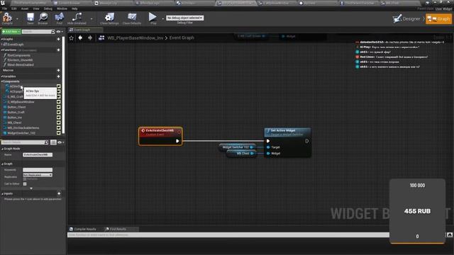Click the Set Active Widget output exec pin
Image resolution: width=454 pixels, height=255 pixels.
click(306, 141)
